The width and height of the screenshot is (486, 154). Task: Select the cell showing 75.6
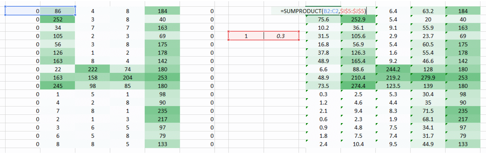[323, 19]
